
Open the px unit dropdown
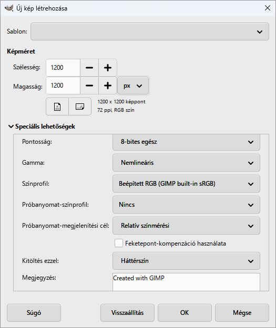(x=133, y=86)
